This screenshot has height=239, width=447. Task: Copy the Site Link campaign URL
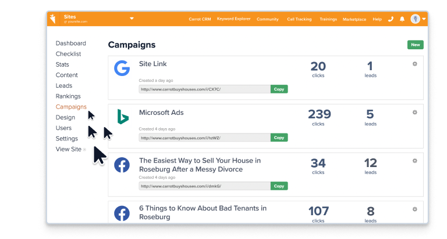click(279, 89)
